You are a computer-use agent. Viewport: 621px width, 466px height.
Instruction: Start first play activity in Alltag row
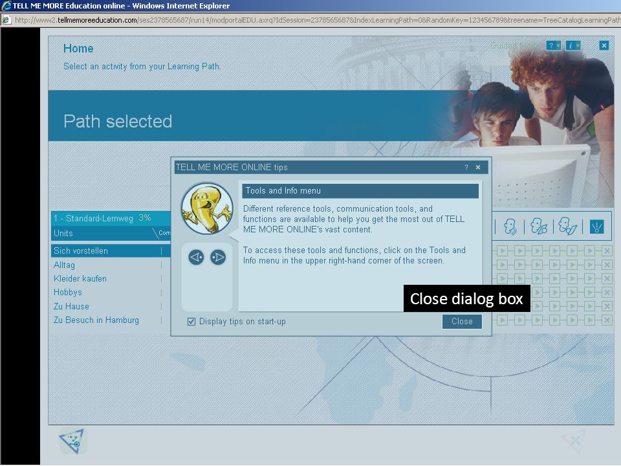pos(503,265)
